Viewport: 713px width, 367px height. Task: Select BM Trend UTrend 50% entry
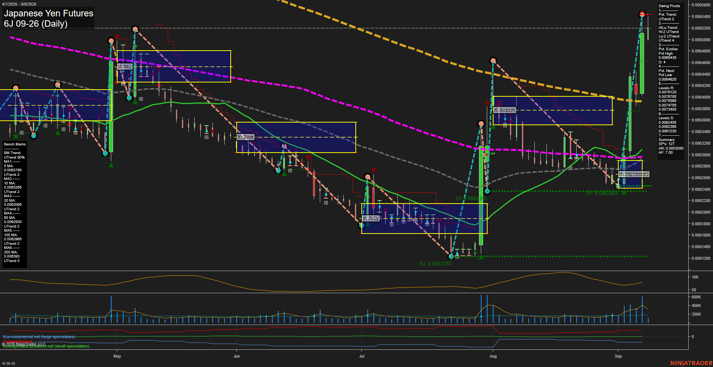tap(14, 155)
